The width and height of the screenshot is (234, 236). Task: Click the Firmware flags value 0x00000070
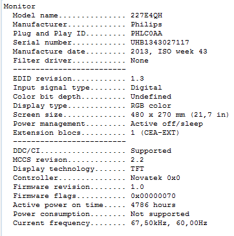pyautogui.click(x=153, y=196)
